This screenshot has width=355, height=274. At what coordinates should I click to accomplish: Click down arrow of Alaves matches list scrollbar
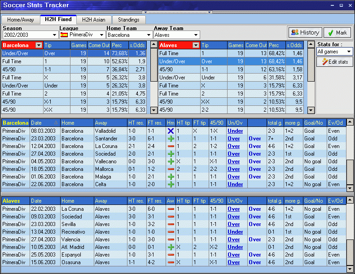(350, 269)
